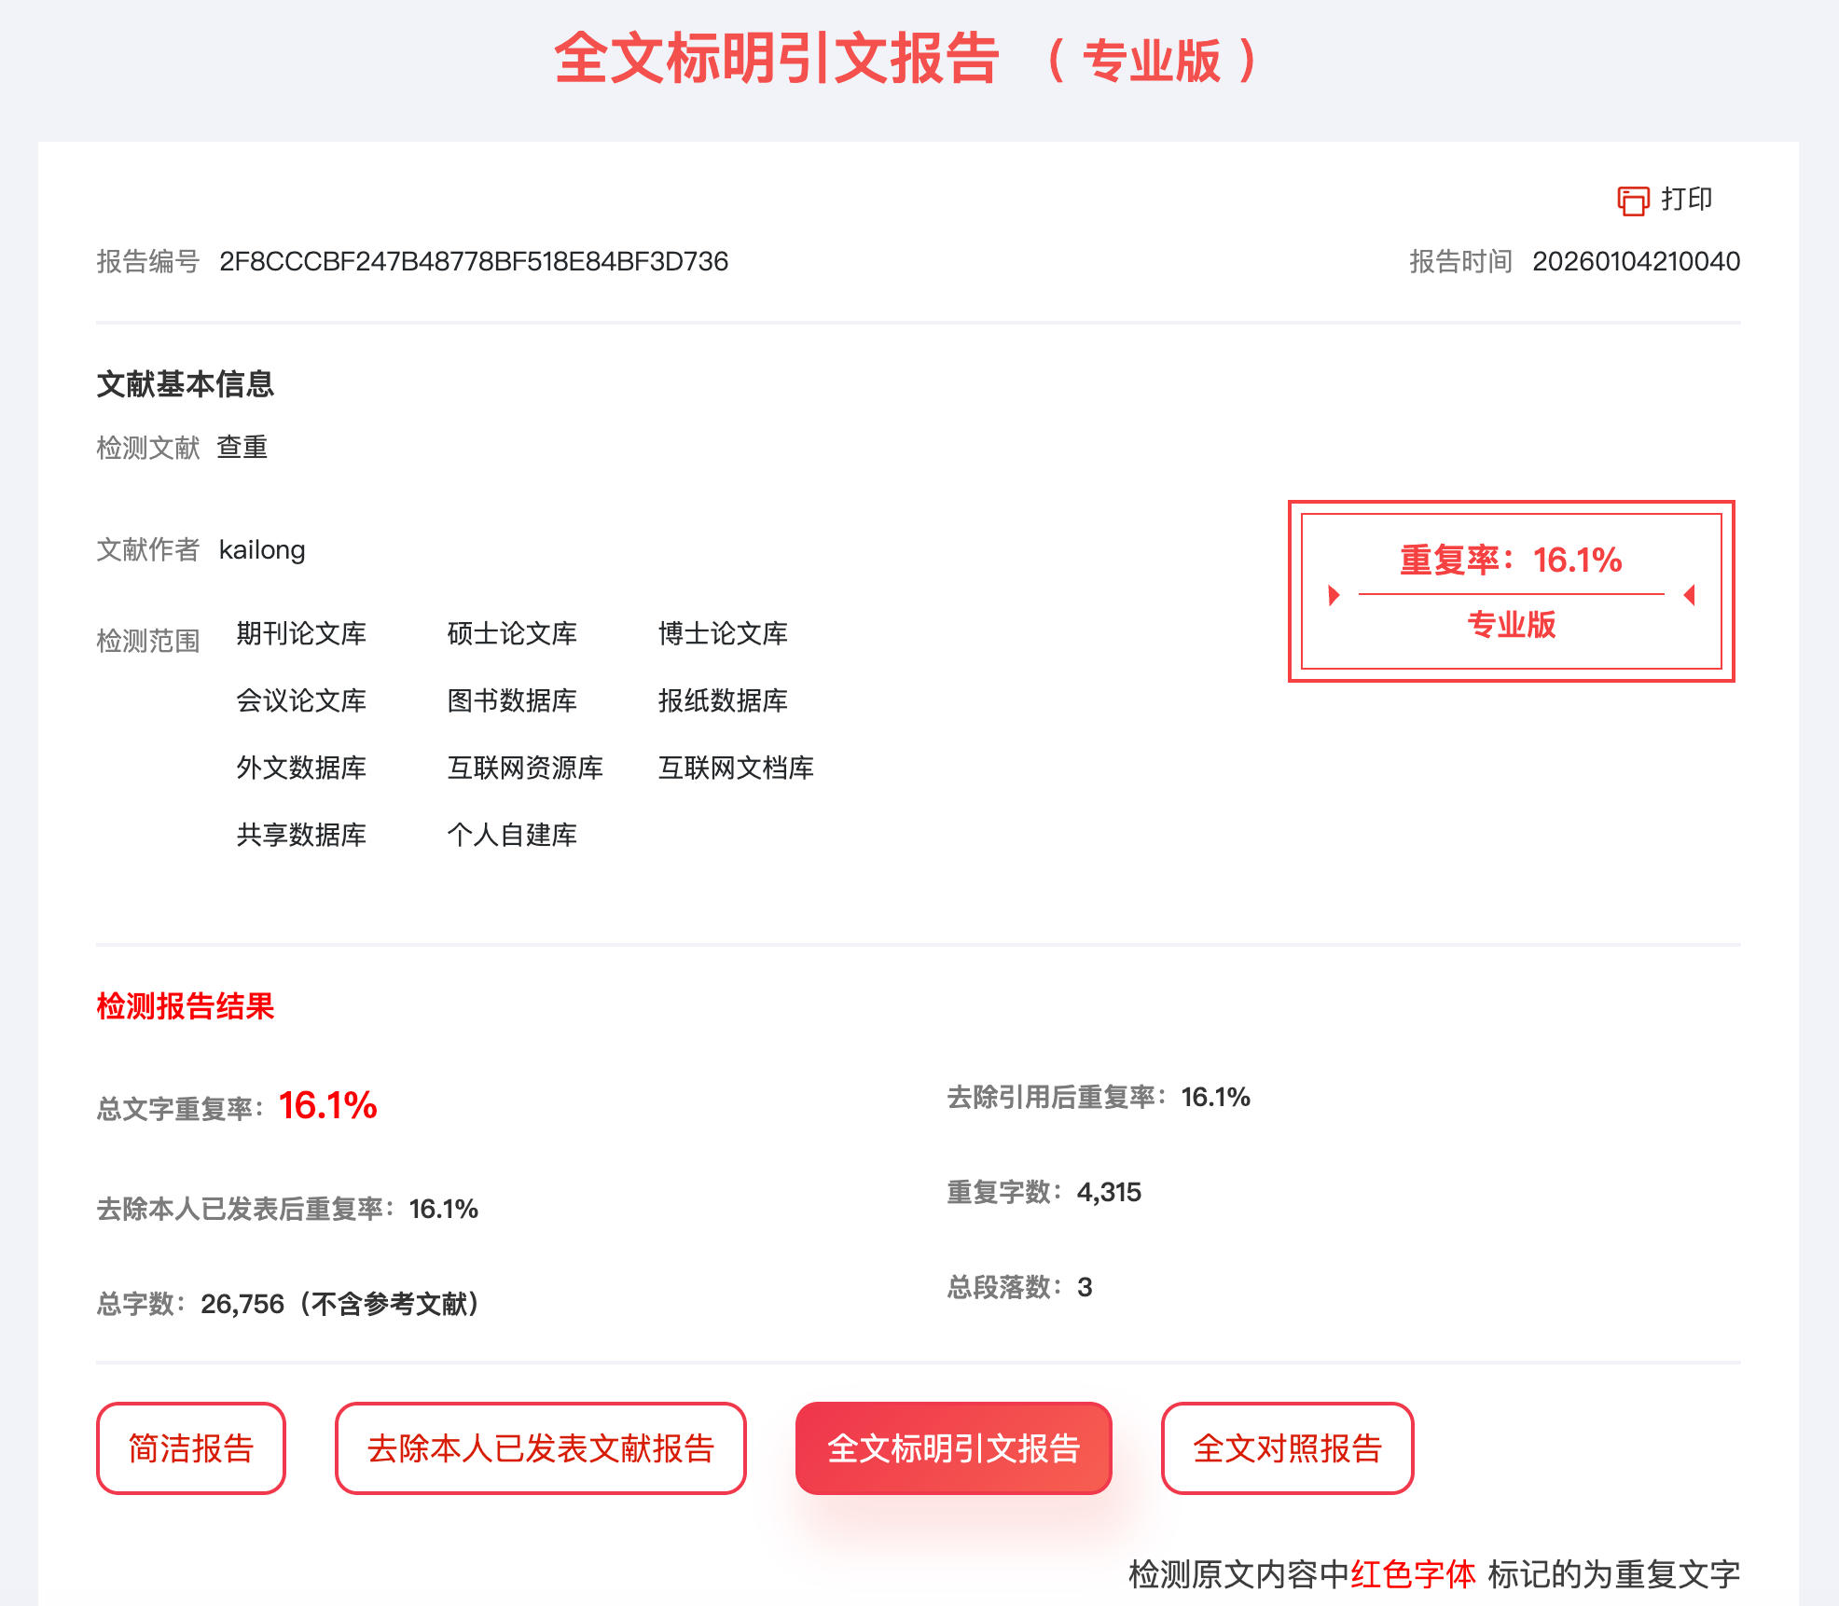This screenshot has height=1606, width=1839.
Task: Click the left red arrow in duplicate rate box
Action: point(1334,595)
